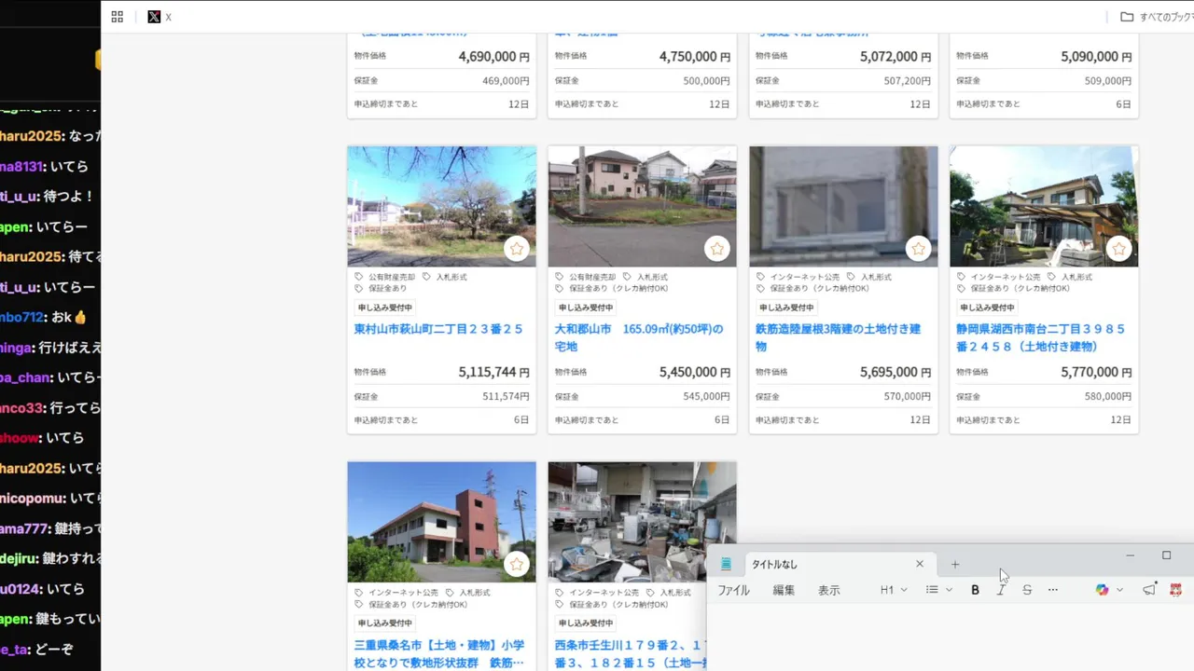
Task: Open the 表示 menu in Notepad
Action: pos(829,590)
